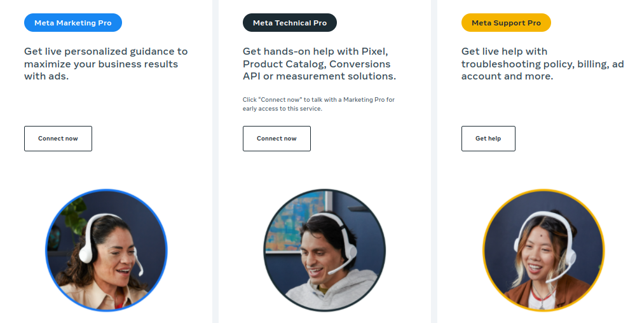This screenshot has height=323, width=635.
Task: Click the gray divider between Marketing and Technical cards
Action: coord(215,161)
